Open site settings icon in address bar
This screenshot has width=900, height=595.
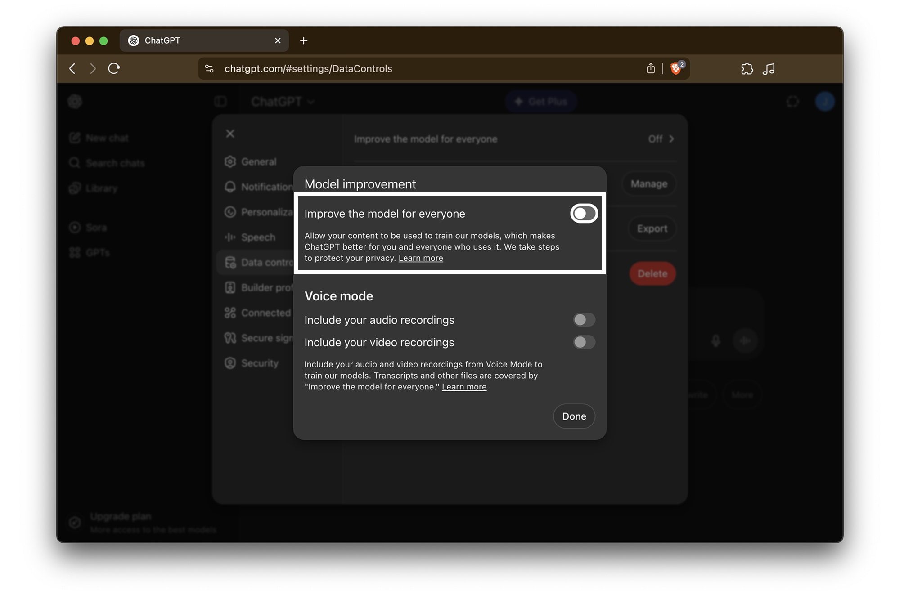point(209,68)
